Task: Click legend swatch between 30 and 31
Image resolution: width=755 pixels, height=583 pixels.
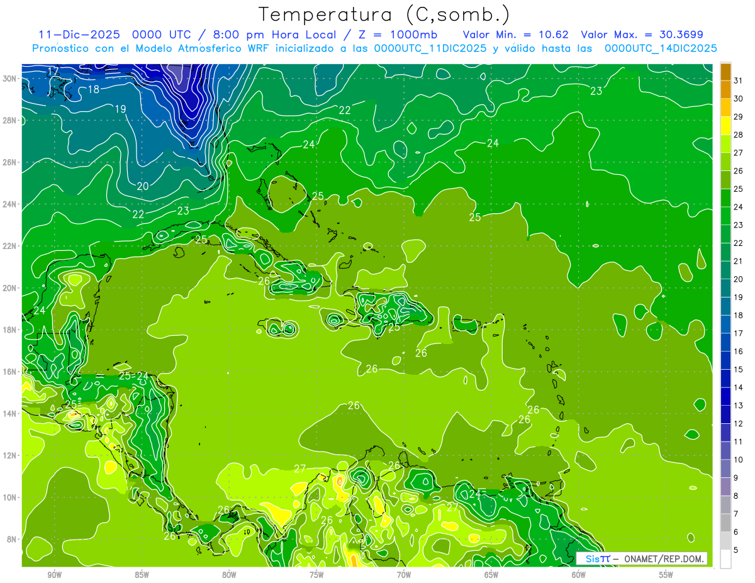Action: pyautogui.click(x=725, y=90)
